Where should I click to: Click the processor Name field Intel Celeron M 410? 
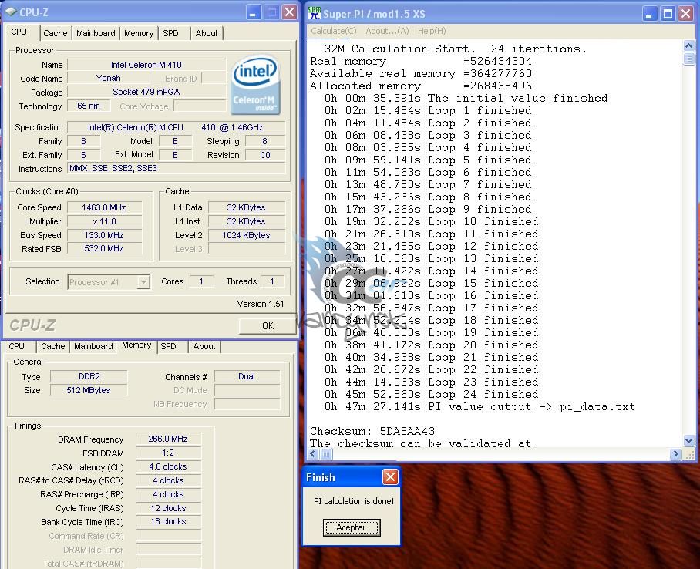tap(146, 65)
